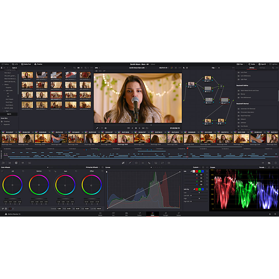Image resolution: width=279 pixels, height=279 pixels.
Task: Click the media pool search icon
Action: pyautogui.click(x=86, y=68)
